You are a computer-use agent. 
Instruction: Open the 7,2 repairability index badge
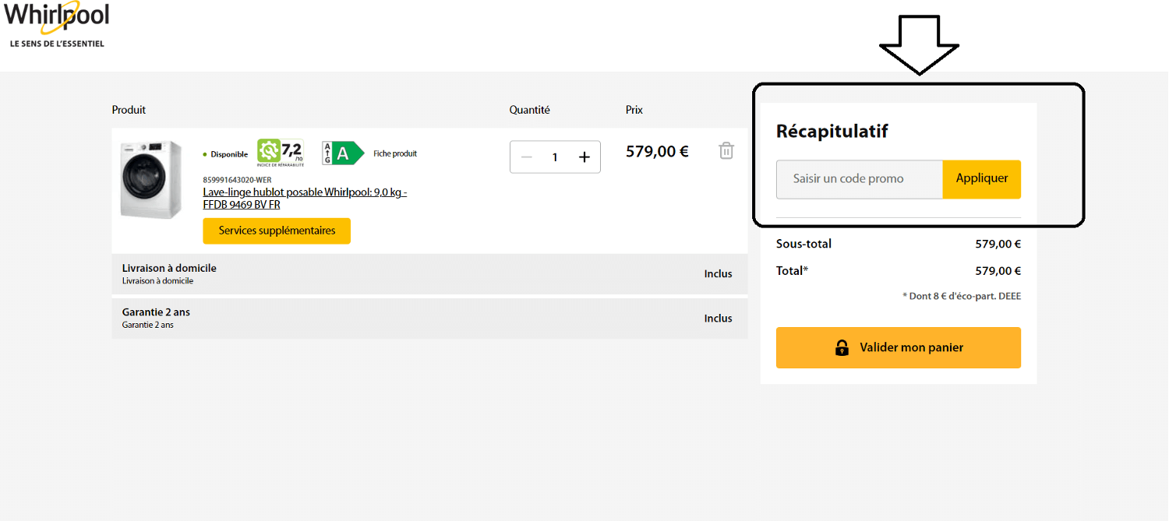281,153
